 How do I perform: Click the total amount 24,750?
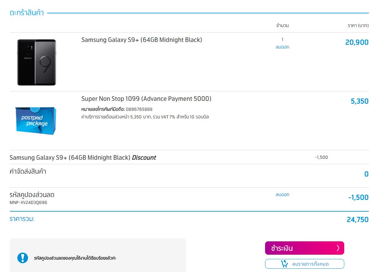(358, 219)
